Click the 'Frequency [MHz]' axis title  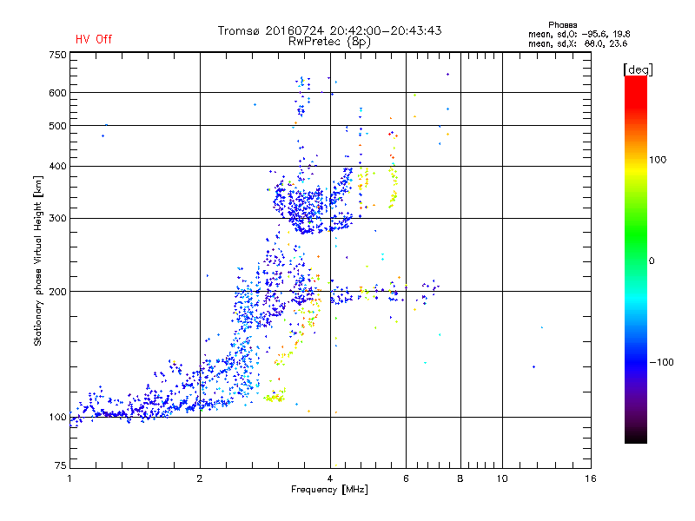click(x=329, y=490)
